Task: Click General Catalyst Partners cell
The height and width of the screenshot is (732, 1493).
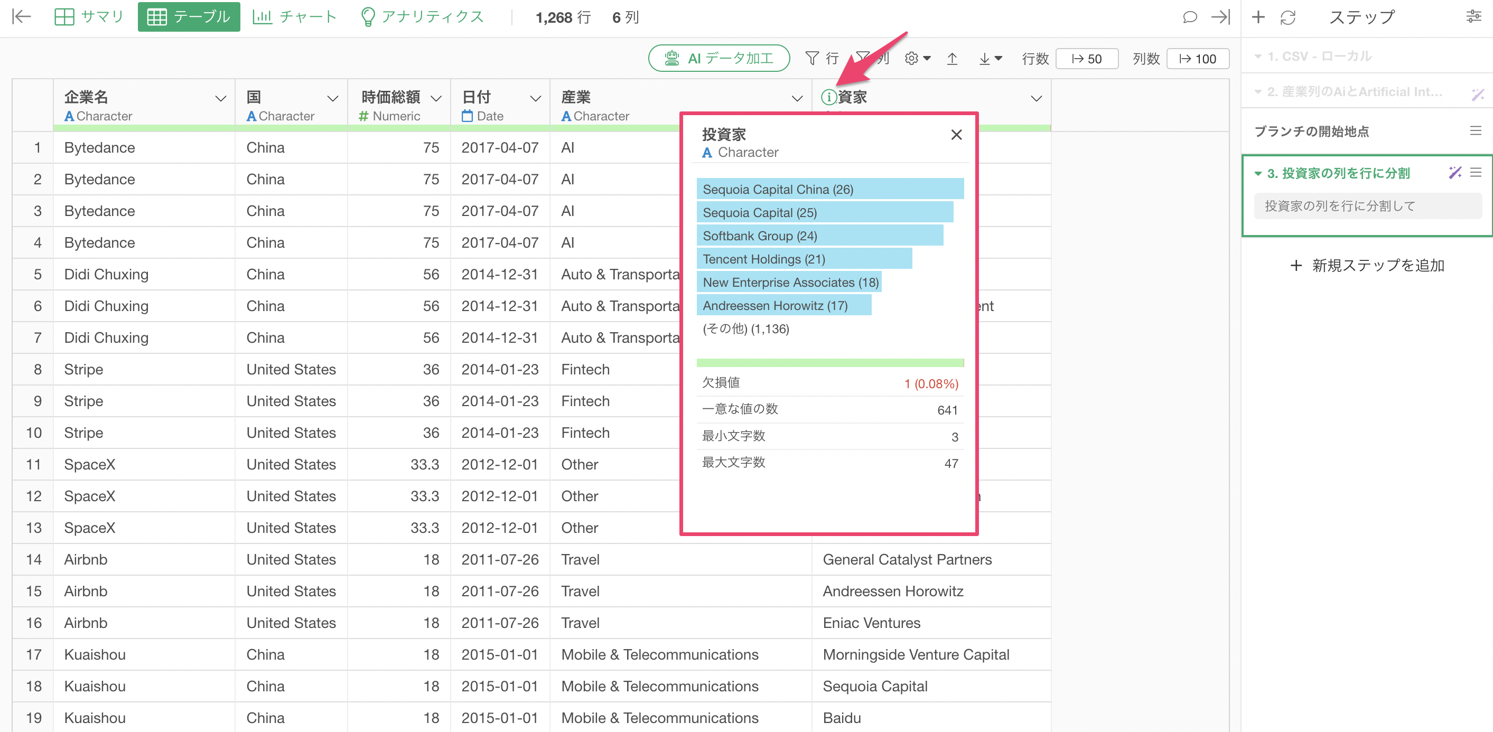Action: [x=931, y=559]
